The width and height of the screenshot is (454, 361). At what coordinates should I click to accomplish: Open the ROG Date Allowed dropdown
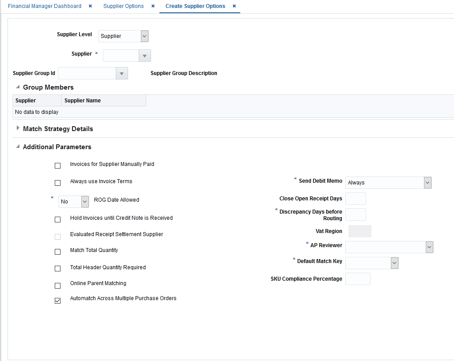tap(84, 202)
